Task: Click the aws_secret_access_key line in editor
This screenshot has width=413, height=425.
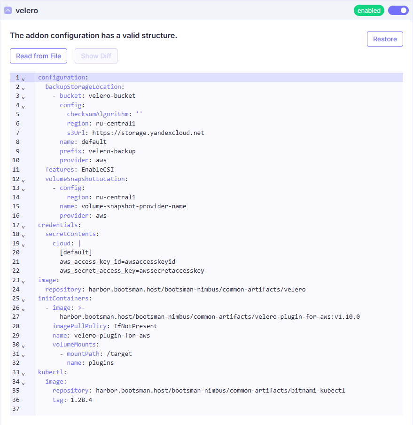Action: 132,271
